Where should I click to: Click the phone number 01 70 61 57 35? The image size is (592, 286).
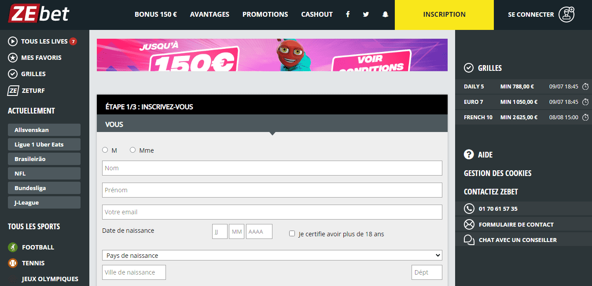[498, 209]
